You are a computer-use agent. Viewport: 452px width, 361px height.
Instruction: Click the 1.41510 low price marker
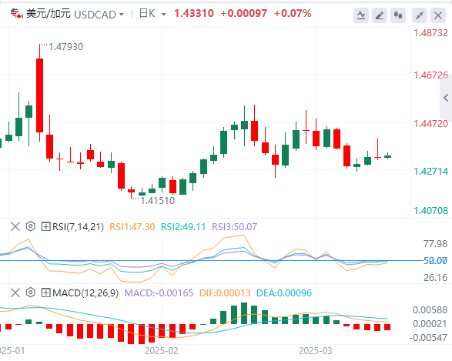pyautogui.click(x=158, y=201)
